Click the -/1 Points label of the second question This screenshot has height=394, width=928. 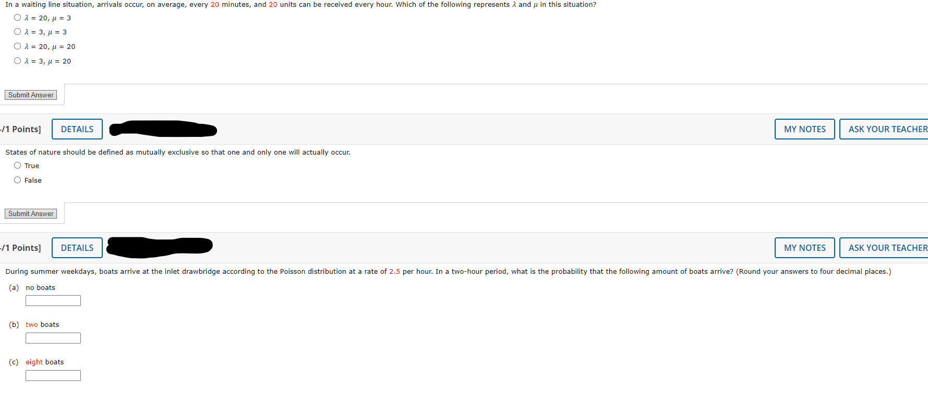point(21,129)
